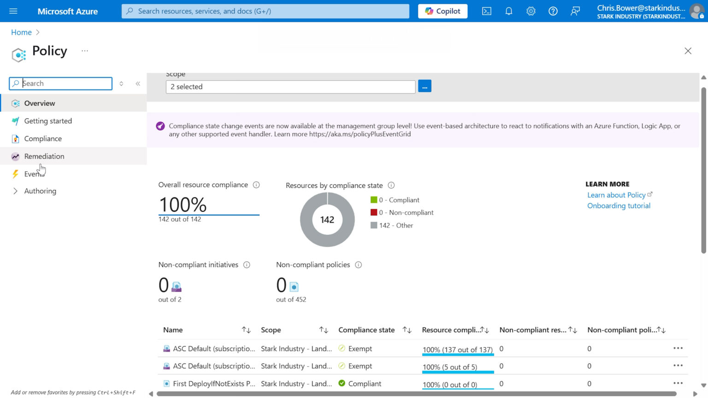Open the notifications bell
Image resolution: width=708 pixels, height=398 pixels.
pyautogui.click(x=508, y=11)
